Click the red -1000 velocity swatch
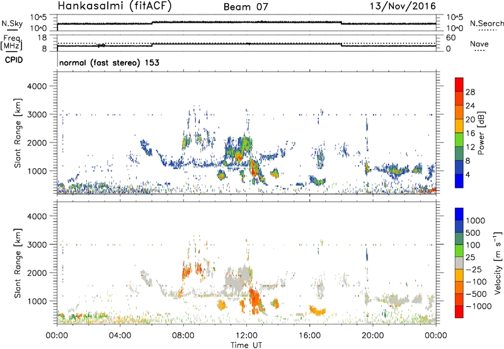 [x=459, y=312]
